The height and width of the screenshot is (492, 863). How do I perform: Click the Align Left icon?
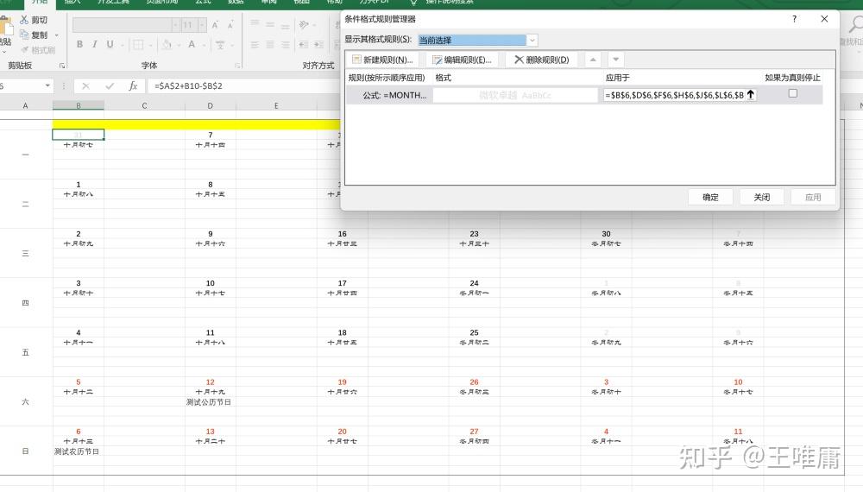tap(255, 45)
